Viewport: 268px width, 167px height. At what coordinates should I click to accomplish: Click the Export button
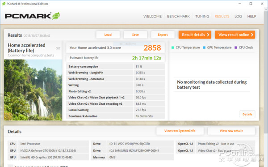tap(163, 35)
